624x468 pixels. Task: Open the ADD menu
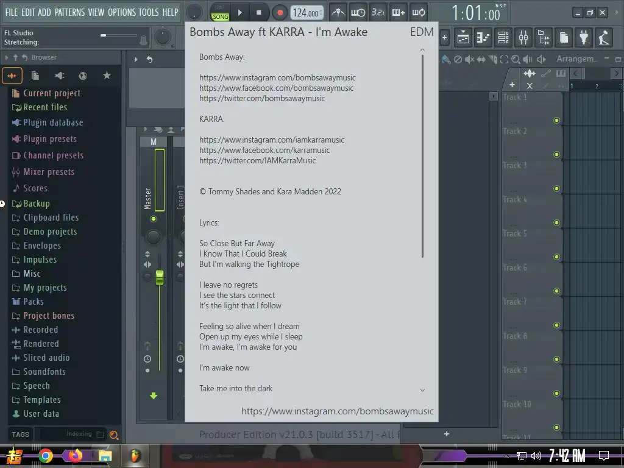[44, 12]
